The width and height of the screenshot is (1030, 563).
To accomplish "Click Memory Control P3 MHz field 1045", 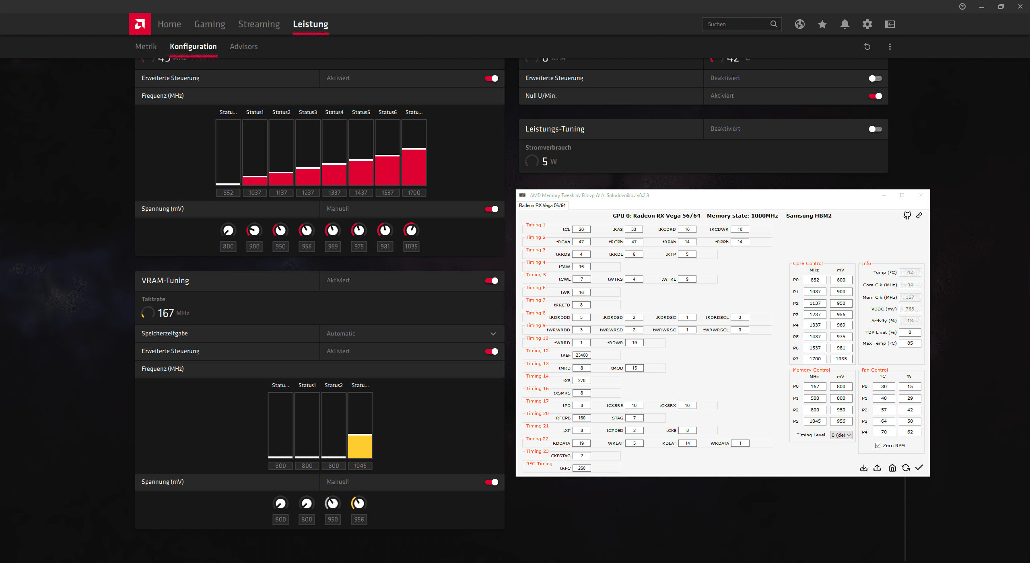I will pyautogui.click(x=815, y=421).
